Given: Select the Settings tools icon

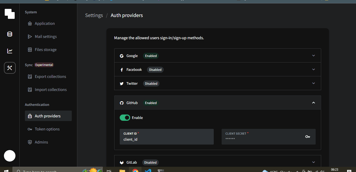Looking at the screenshot, I should click(x=10, y=68).
